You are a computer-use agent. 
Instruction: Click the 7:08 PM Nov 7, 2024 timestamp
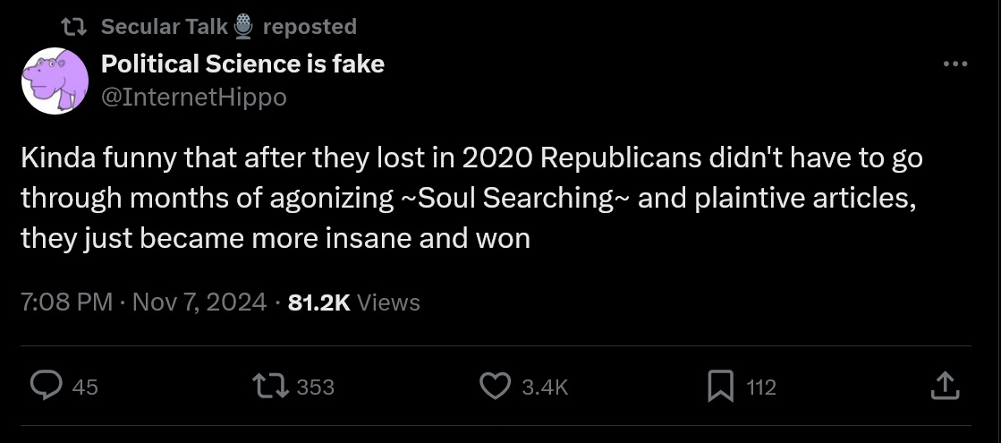point(143,302)
